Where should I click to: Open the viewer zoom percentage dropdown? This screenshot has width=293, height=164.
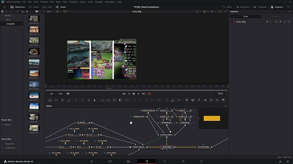50,11
